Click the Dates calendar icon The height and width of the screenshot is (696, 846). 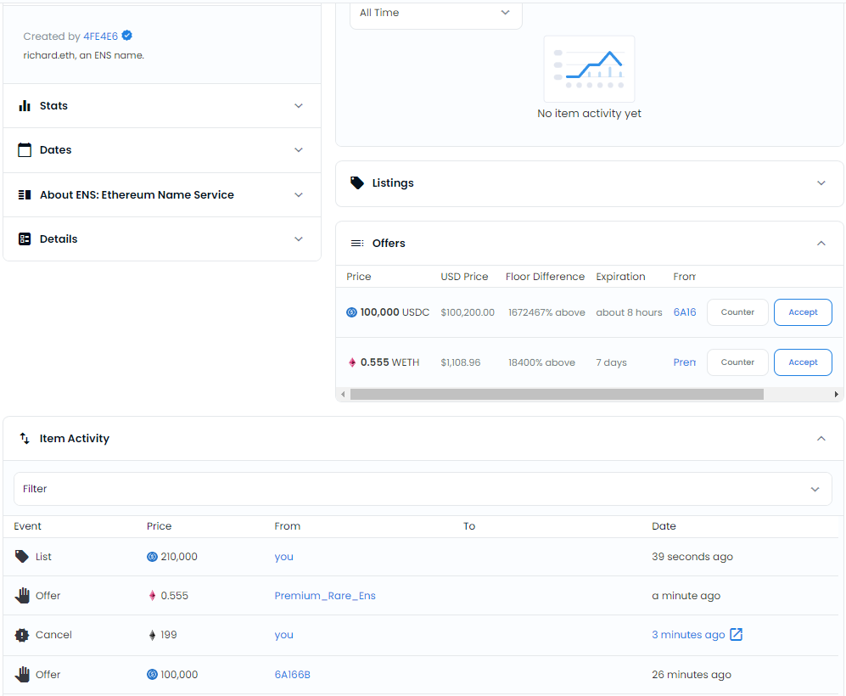(x=25, y=150)
